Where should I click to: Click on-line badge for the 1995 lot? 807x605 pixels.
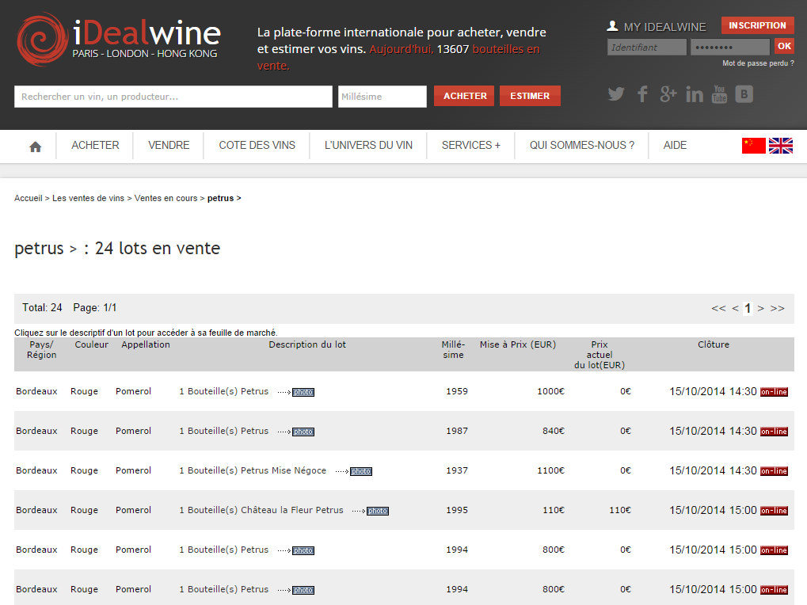coord(774,511)
